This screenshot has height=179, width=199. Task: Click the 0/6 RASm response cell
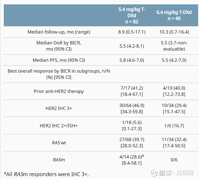pyautogui.click(x=174, y=160)
